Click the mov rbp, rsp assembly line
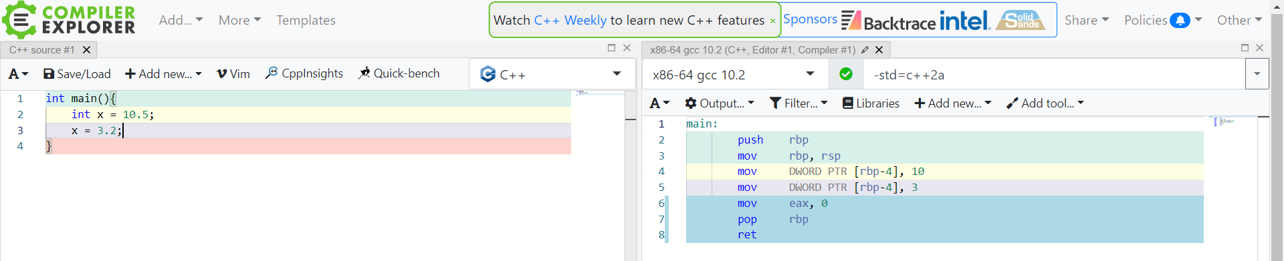The width and height of the screenshot is (1284, 261). coord(944,156)
